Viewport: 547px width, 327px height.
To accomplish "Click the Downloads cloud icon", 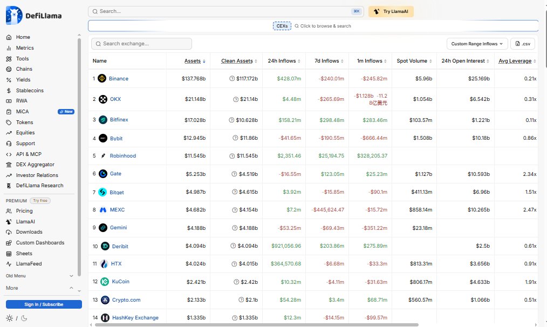I will click(x=9, y=232).
